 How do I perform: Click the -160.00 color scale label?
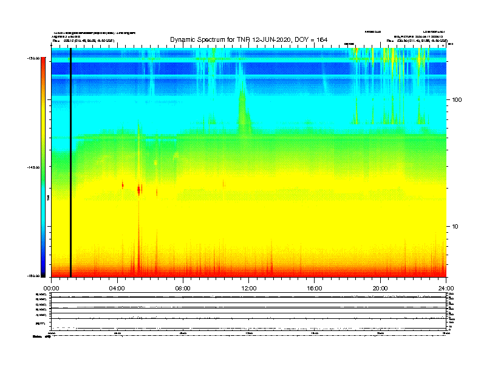click(x=33, y=276)
